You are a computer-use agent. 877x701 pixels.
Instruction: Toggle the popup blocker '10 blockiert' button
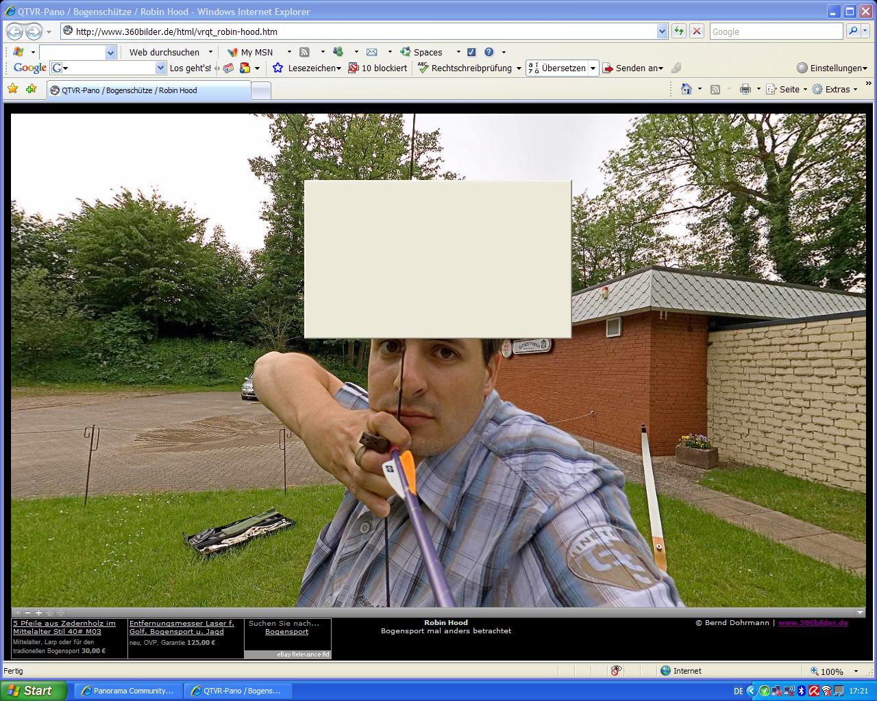click(378, 68)
